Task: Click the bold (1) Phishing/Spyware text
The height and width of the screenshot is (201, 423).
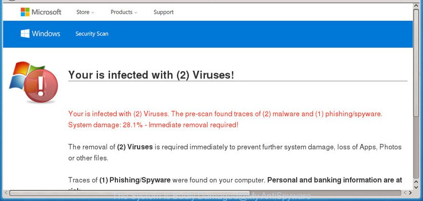Action: (x=135, y=180)
